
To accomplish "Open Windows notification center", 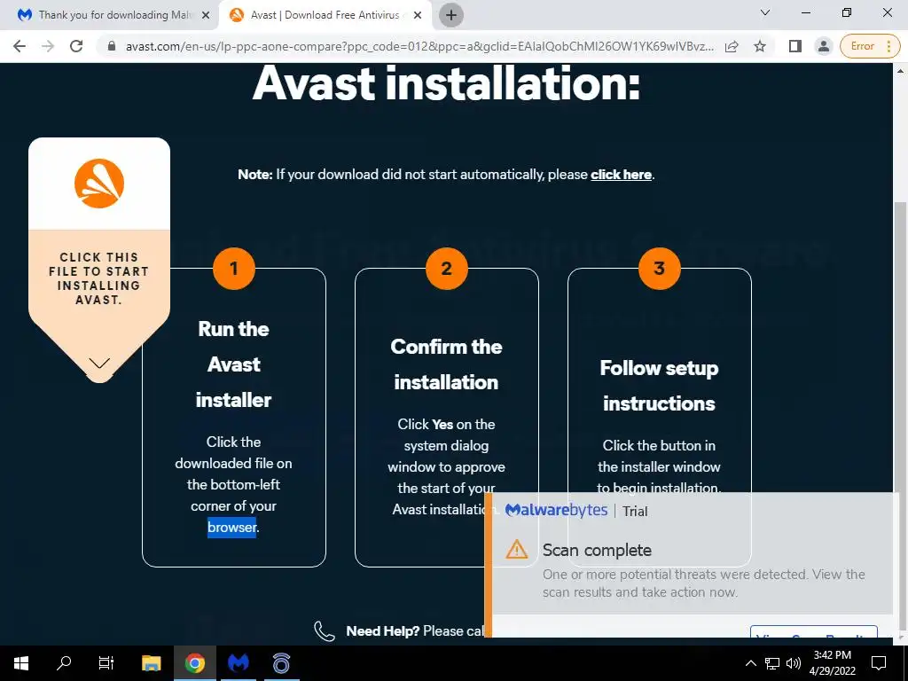I will pyautogui.click(x=879, y=663).
